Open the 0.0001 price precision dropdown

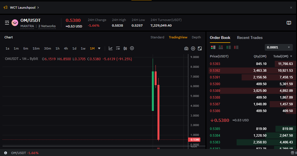(x=278, y=47)
